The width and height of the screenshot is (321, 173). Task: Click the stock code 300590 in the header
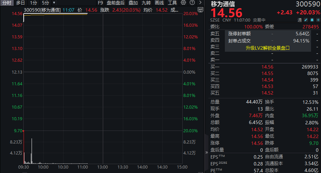point(308,4)
